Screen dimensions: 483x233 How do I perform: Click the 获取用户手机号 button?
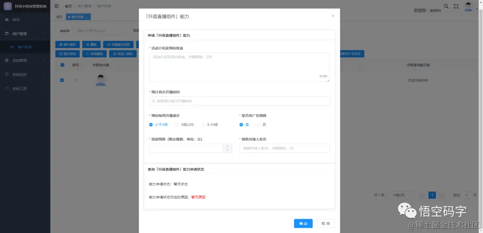pyautogui.click(x=352, y=54)
